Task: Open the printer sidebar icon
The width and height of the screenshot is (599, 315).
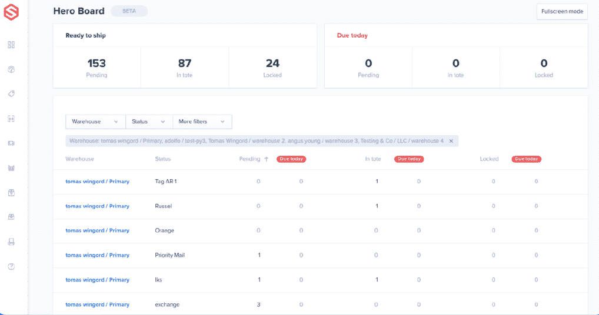Action: [x=11, y=242]
